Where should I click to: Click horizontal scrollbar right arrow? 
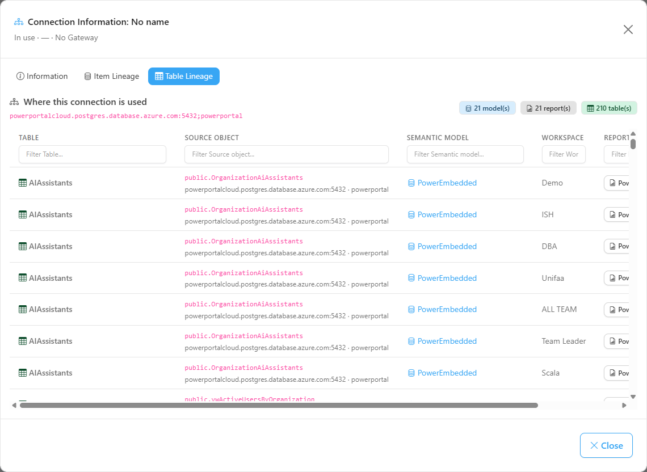pos(624,406)
